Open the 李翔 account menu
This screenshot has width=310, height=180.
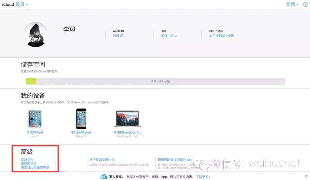[292, 4]
